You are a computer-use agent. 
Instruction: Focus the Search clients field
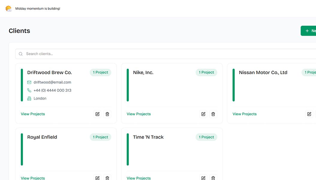tap(166, 54)
